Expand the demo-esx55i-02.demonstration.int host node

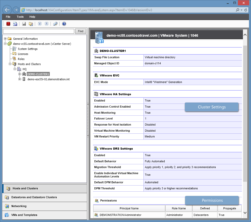(x=20, y=79)
